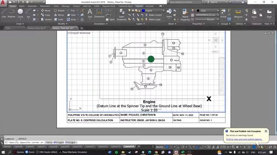Activate the Stretch command
The width and height of the screenshot is (277, 155).
[x=46, y=19]
